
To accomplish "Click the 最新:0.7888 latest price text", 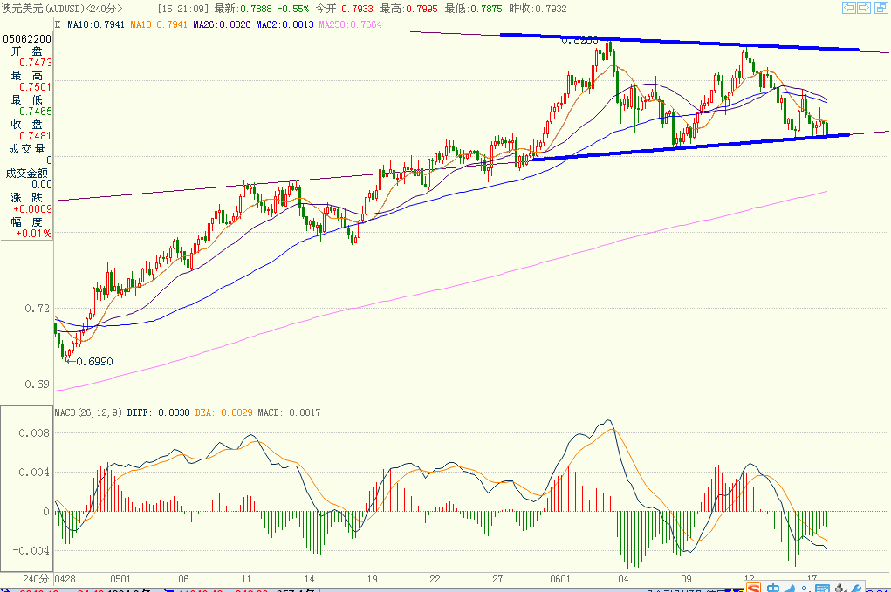I will [243, 9].
